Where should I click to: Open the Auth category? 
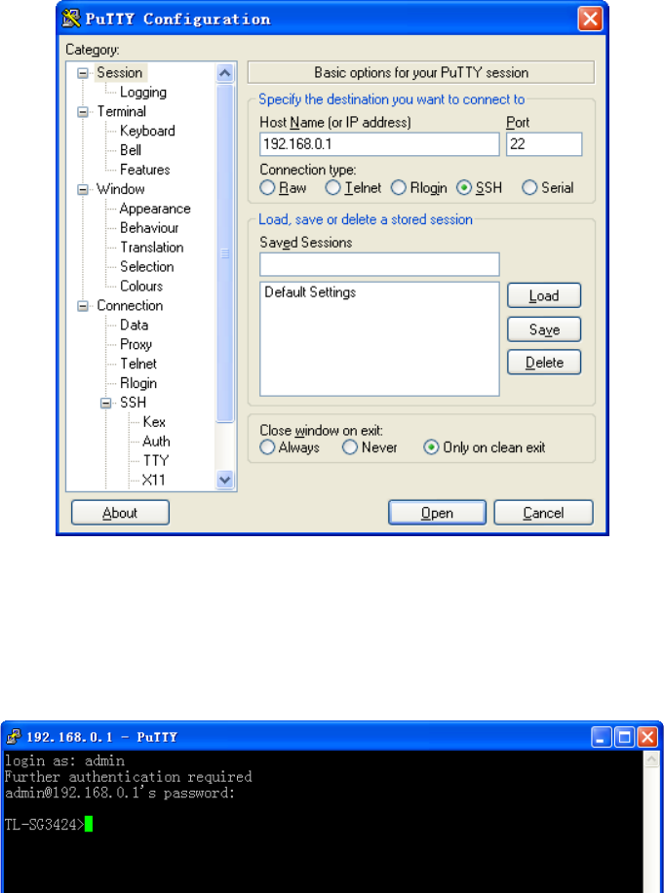(156, 442)
